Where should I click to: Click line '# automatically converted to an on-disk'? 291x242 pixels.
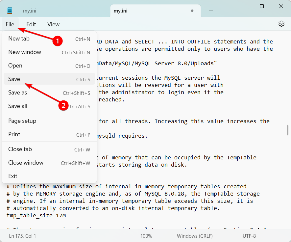point(113,208)
